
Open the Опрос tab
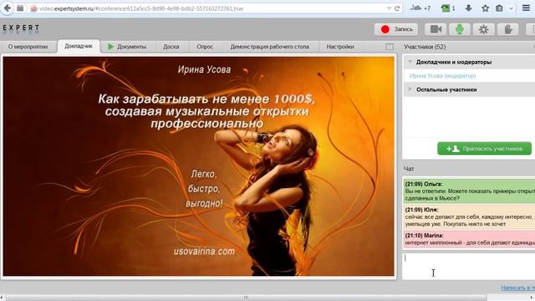point(205,47)
